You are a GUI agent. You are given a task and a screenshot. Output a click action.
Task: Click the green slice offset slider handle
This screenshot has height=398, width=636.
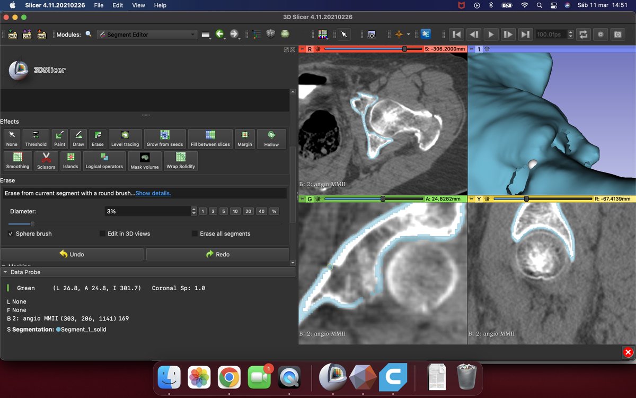[383, 199]
